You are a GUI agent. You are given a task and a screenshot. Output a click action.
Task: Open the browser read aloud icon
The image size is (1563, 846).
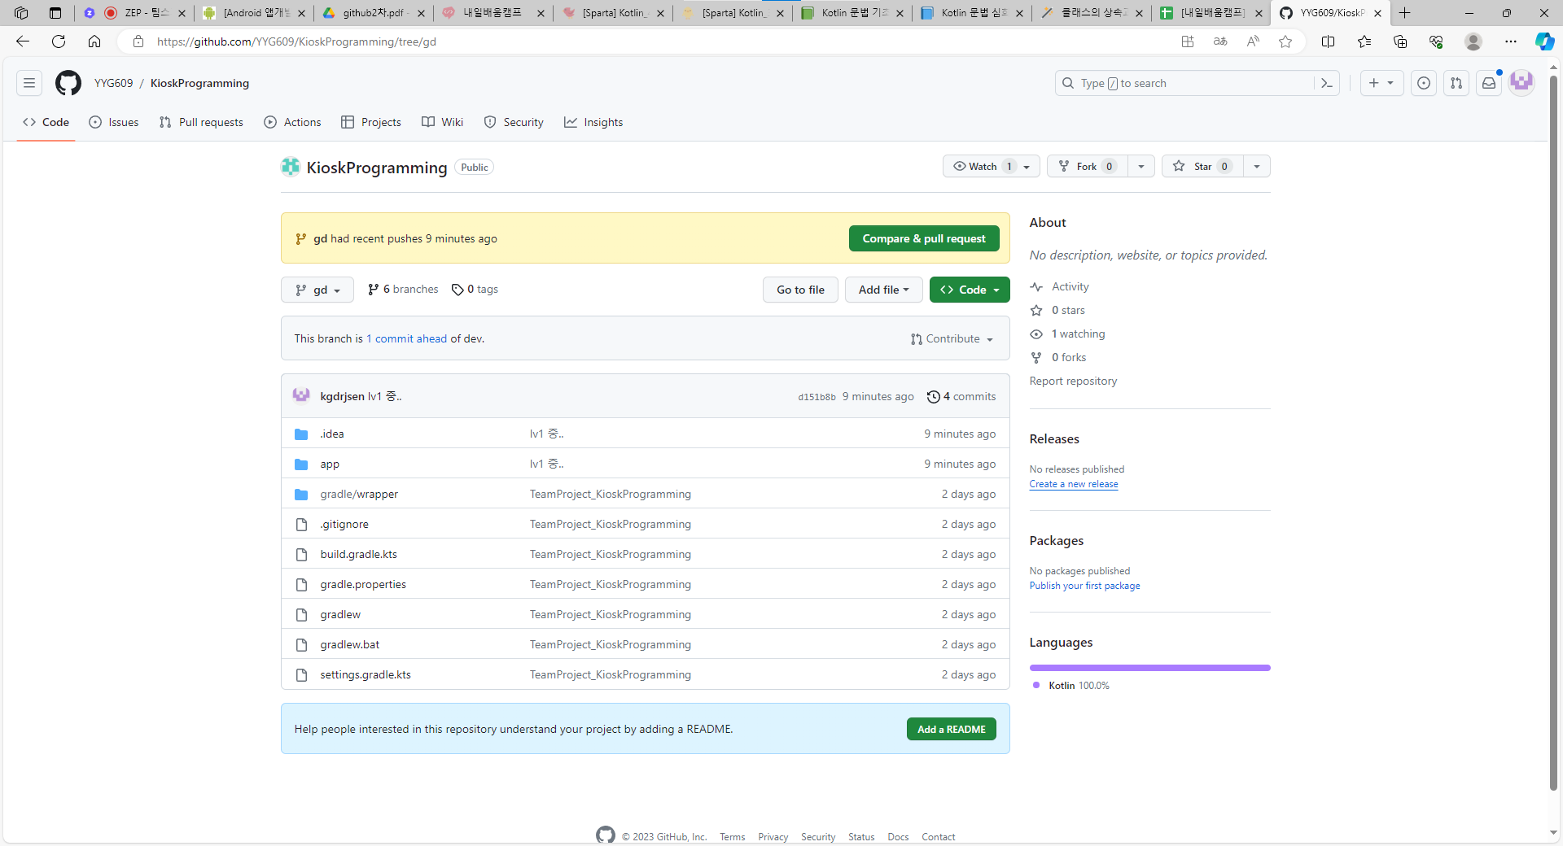click(1253, 41)
